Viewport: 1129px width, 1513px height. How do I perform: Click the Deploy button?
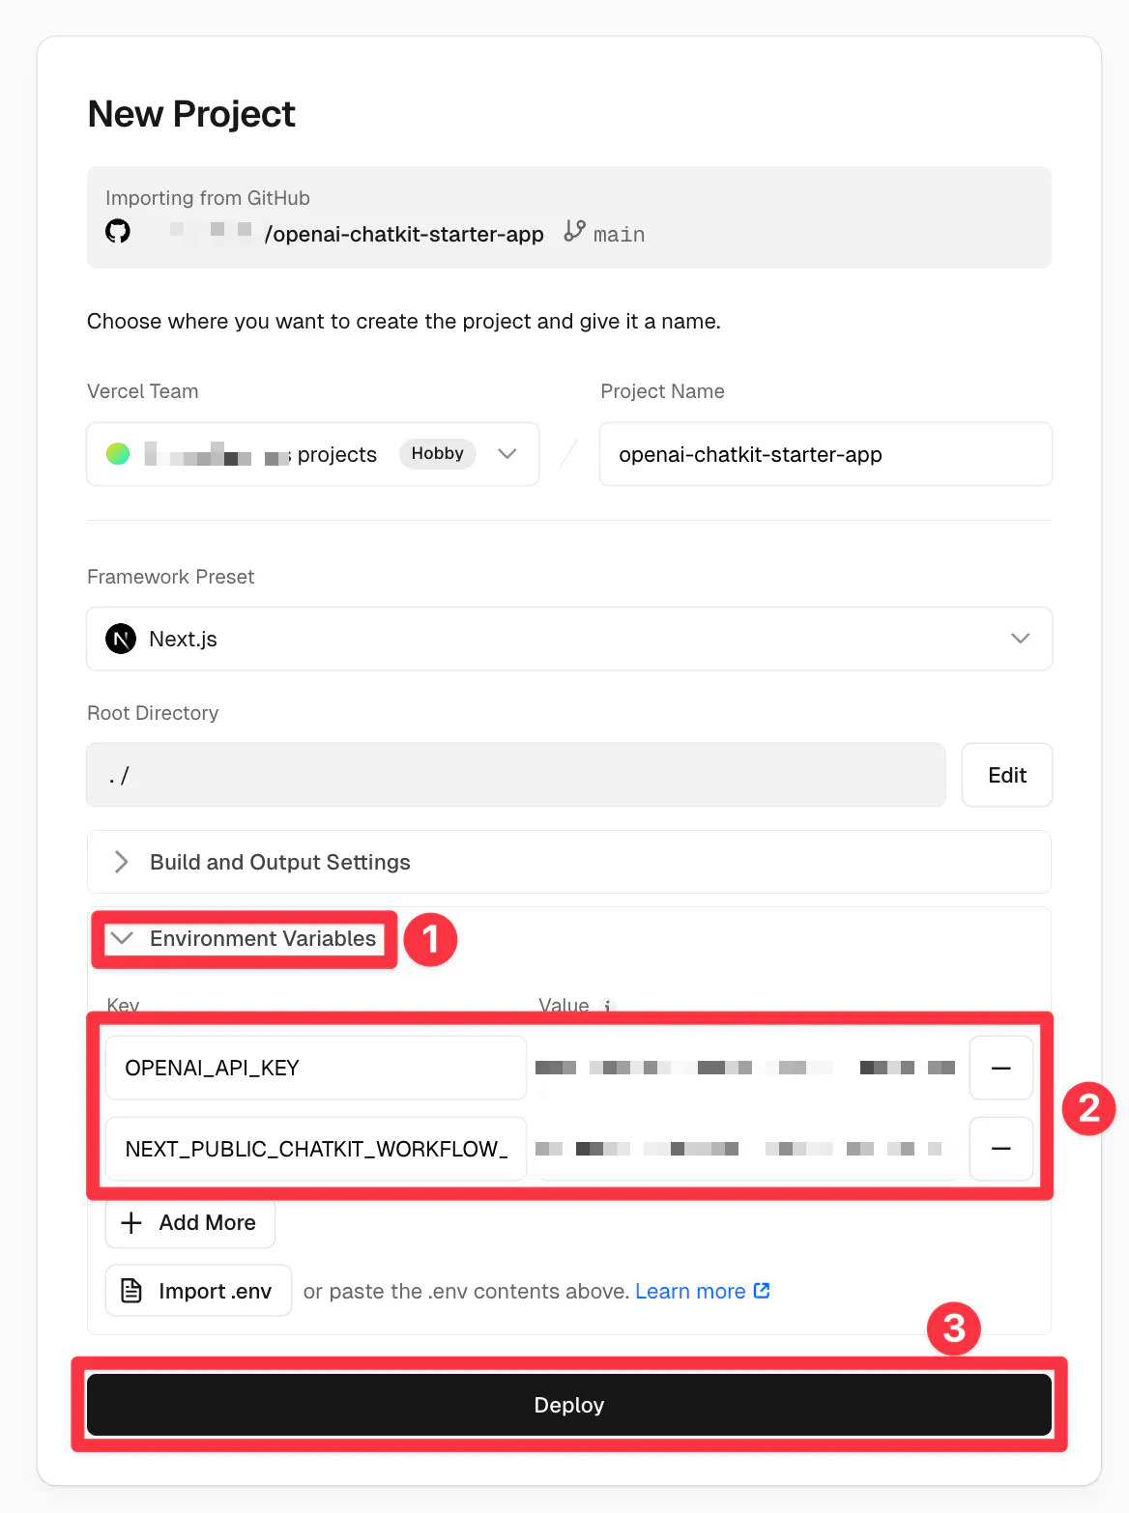[568, 1405]
